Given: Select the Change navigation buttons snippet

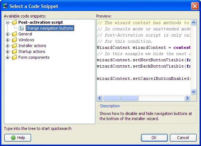Looking at the screenshot, I should pos(50,28).
